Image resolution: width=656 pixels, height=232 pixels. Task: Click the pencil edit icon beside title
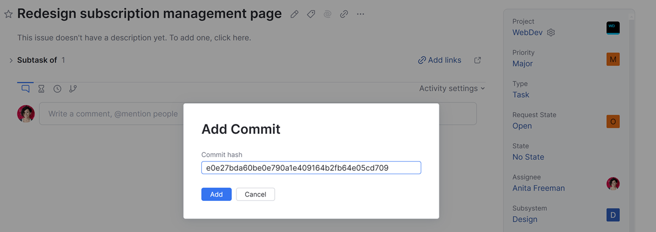click(294, 15)
